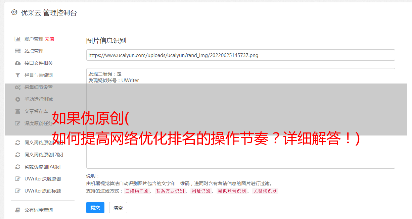412x219 pixels.
Task: Click the 说明： label
Action: point(93,176)
